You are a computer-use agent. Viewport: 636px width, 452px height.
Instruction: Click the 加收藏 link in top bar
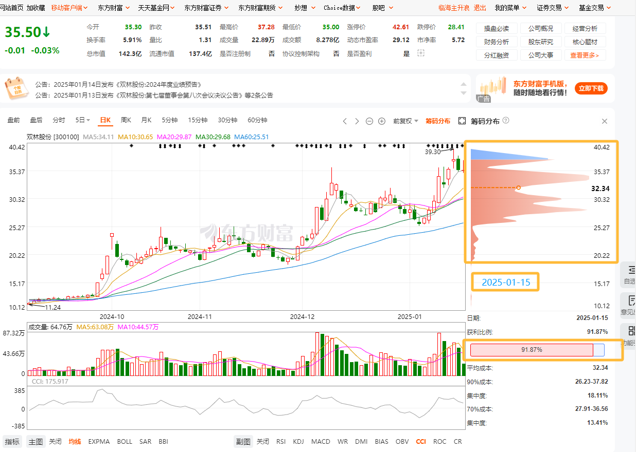pos(36,8)
